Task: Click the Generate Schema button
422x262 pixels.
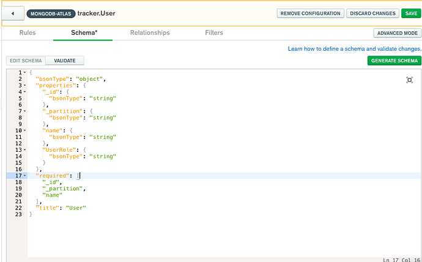Action: pos(394,61)
